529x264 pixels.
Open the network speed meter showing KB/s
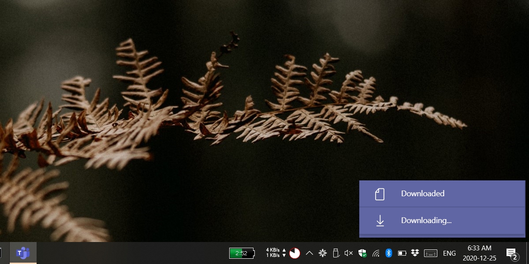(276, 253)
